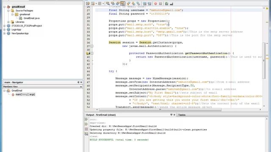Click the first editor toolbar icon (Last Edit)
This screenshot has width=271, height=152.
point(88,3)
